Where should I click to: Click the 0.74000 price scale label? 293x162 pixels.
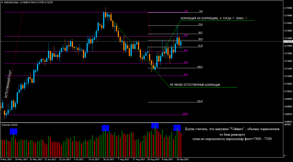288,31
